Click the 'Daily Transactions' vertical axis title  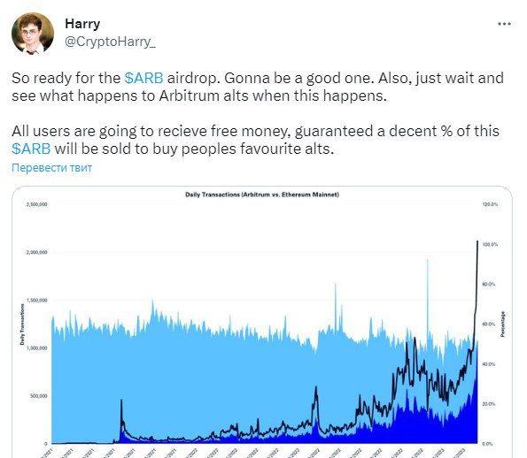(22, 324)
